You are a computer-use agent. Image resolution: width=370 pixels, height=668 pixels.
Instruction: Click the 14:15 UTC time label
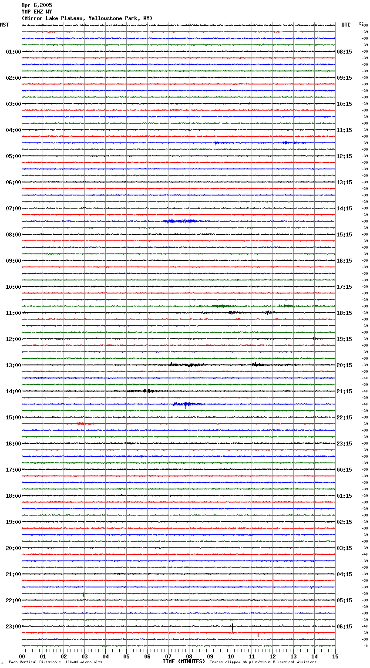(x=344, y=209)
